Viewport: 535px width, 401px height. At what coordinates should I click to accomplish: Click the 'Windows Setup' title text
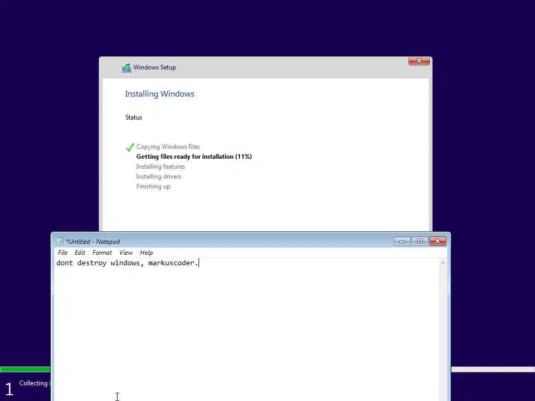click(155, 67)
